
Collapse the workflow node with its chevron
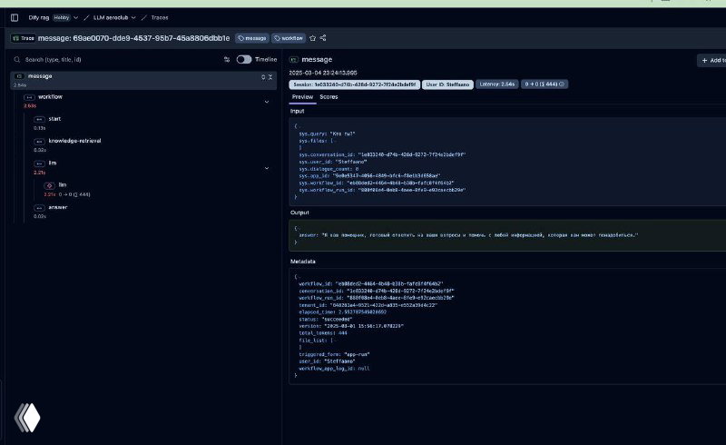tap(267, 102)
